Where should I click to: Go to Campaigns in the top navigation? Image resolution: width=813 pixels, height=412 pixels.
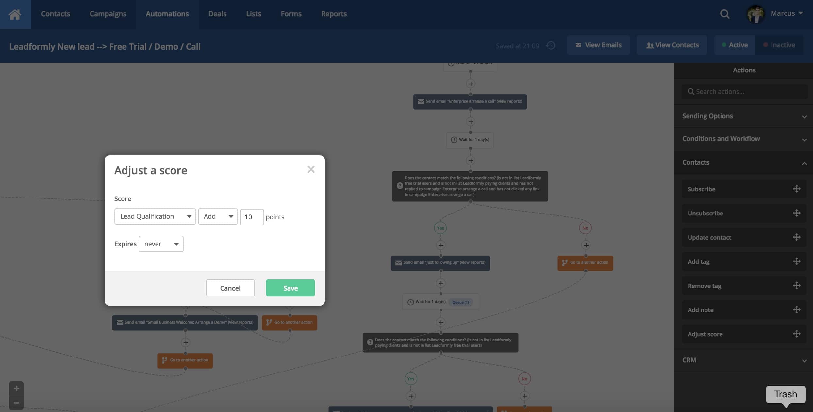click(108, 14)
